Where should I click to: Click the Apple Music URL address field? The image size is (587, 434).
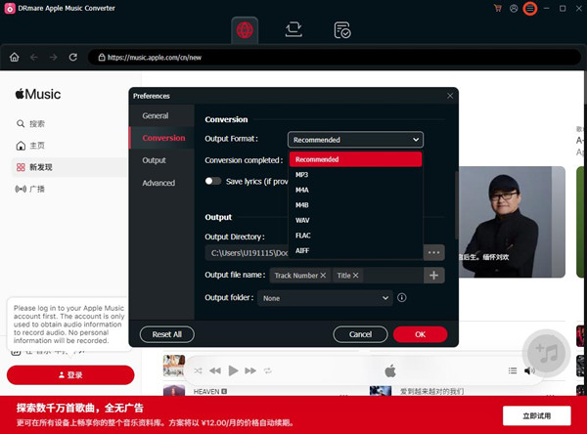(x=334, y=58)
